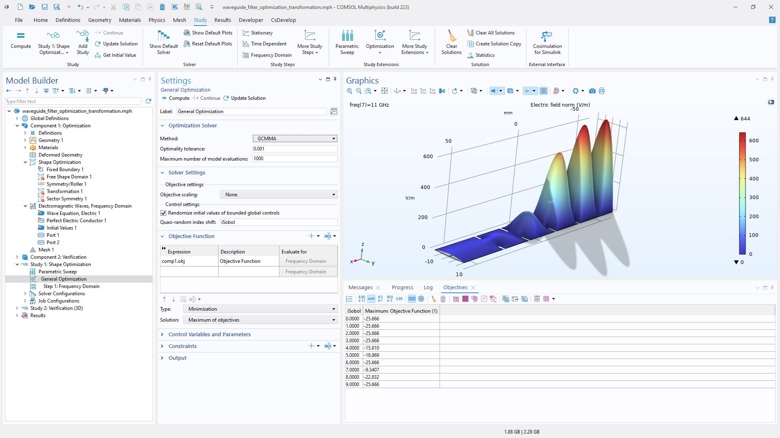
Task: Click the Optimality tolerance input field
Action: (x=295, y=149)
